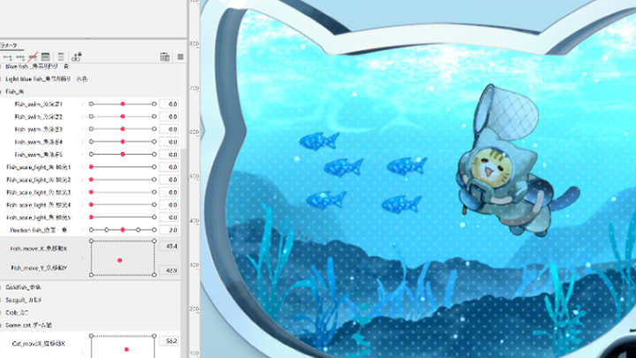Expand the Blue fish parameter group
Screen dimensions: 636x358
[1, 66]
